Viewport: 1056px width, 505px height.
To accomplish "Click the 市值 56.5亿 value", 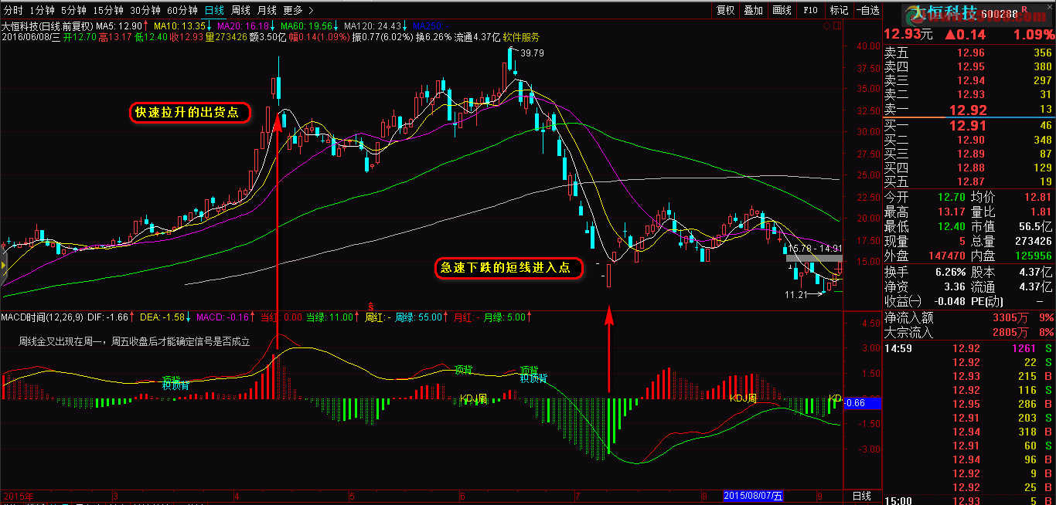I will (x=1035, y=226).
